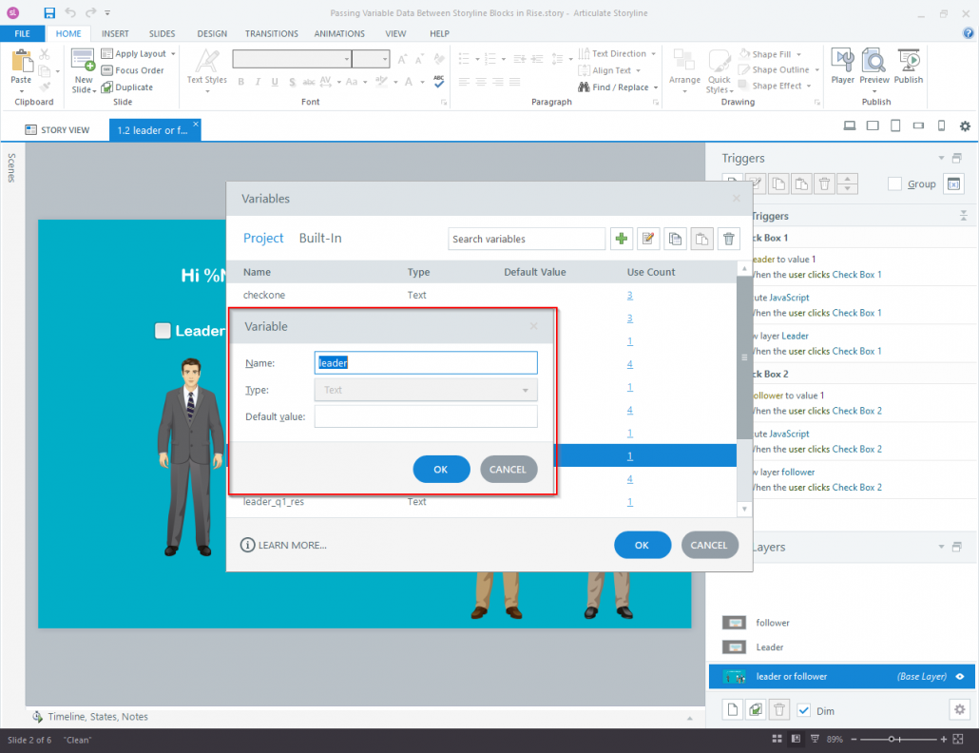Image resolution: width=979 pixels, height=753 pixels.
Task: Toggle visibility of the follower layer
Action: [735, 622]
